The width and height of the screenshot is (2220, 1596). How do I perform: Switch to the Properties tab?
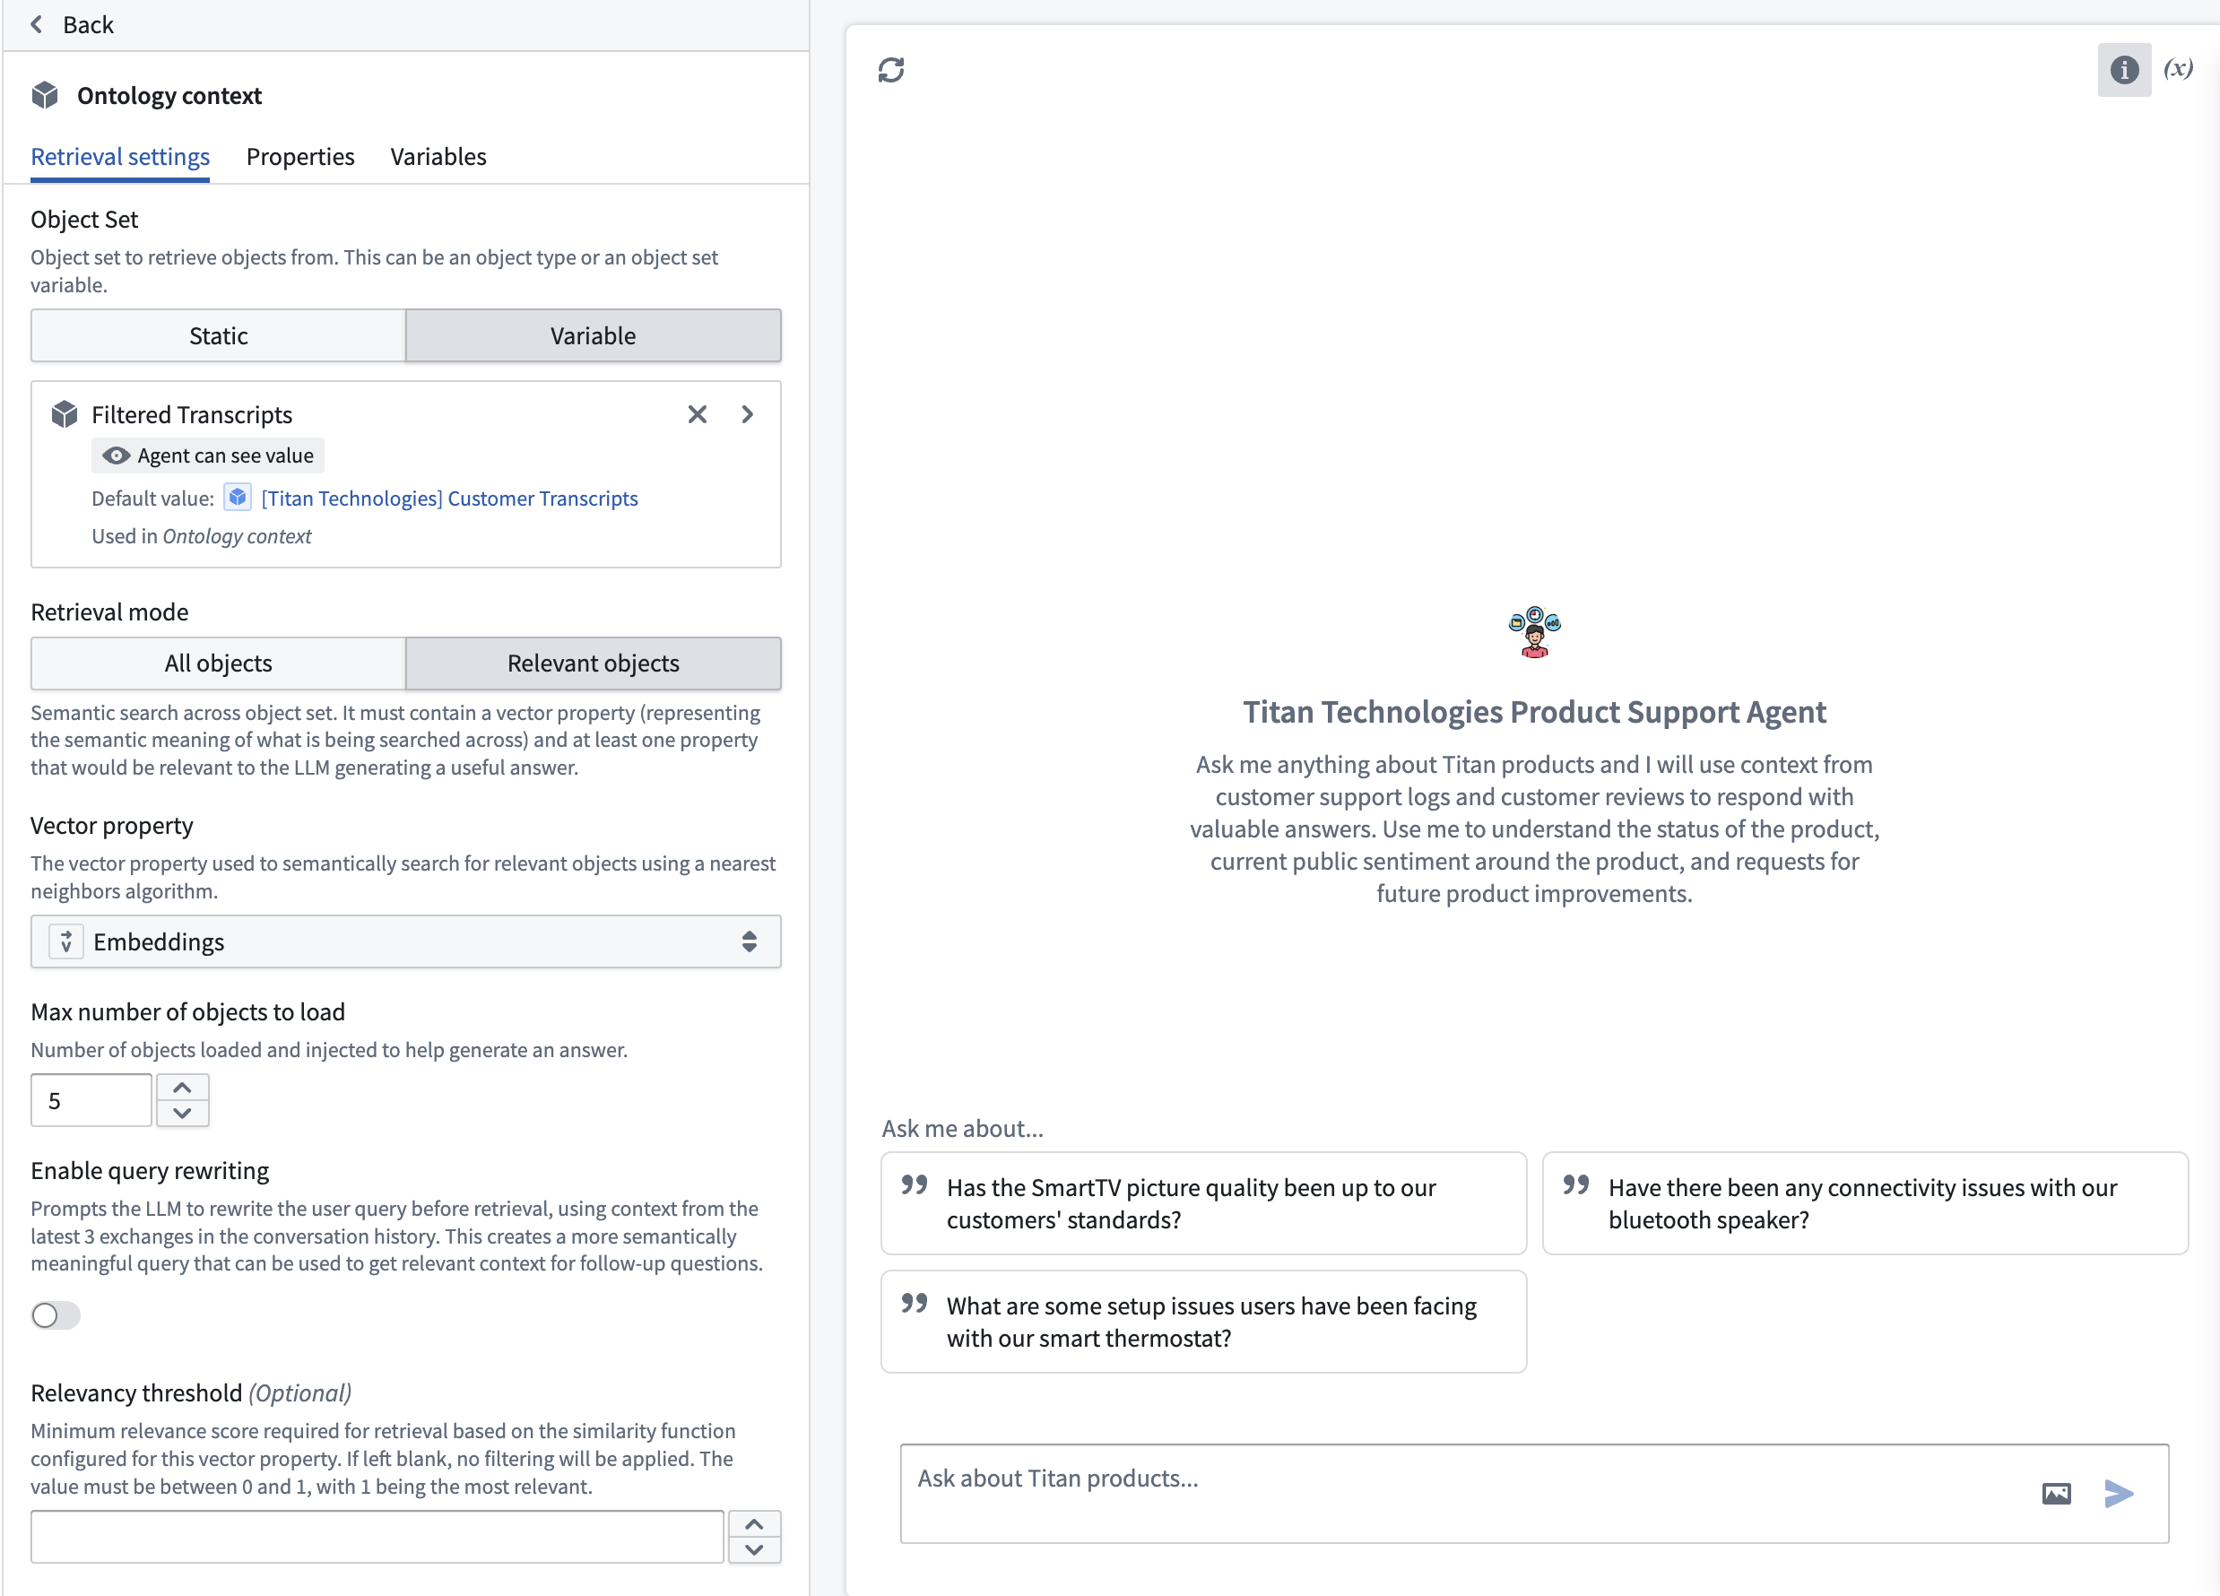(300, 156)
